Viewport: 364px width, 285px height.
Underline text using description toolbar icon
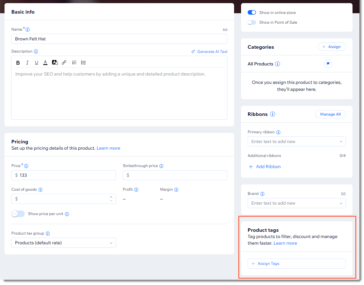pos(37,63)
